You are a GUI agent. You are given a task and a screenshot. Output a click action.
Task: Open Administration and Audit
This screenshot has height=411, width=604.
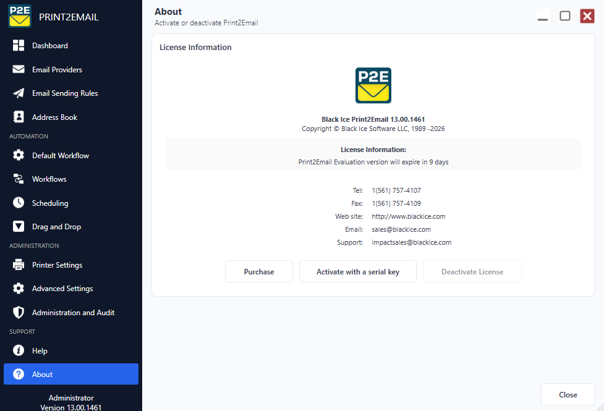(x=71, y=312)
